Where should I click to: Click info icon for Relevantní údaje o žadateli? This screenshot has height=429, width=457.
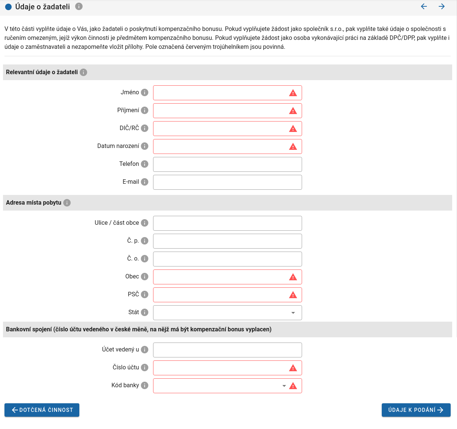click(x=83, y=72)
